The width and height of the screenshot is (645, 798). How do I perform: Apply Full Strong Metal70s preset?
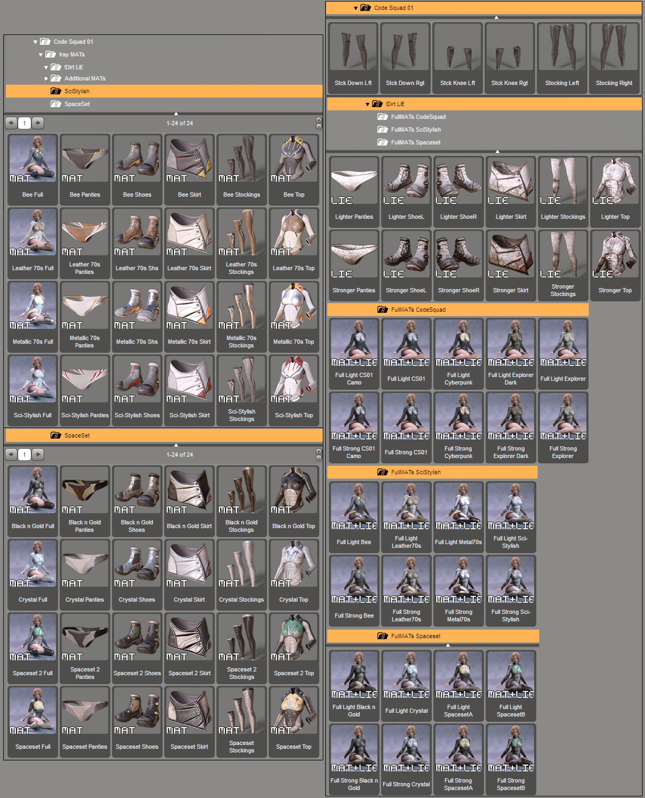(x=458, y=590)
